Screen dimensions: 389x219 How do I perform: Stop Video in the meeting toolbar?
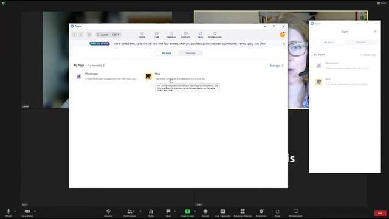[27, 213]
